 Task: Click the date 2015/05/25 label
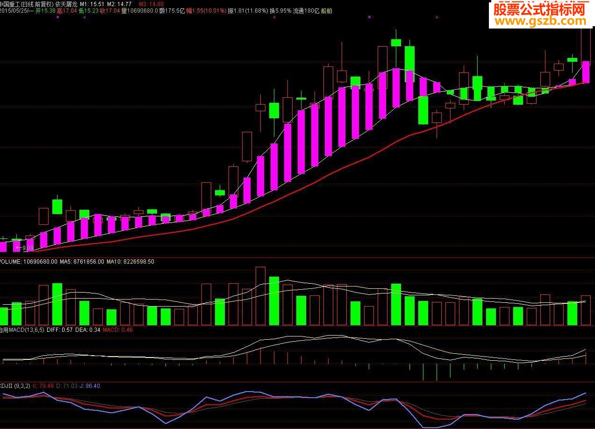pos(14,10)
